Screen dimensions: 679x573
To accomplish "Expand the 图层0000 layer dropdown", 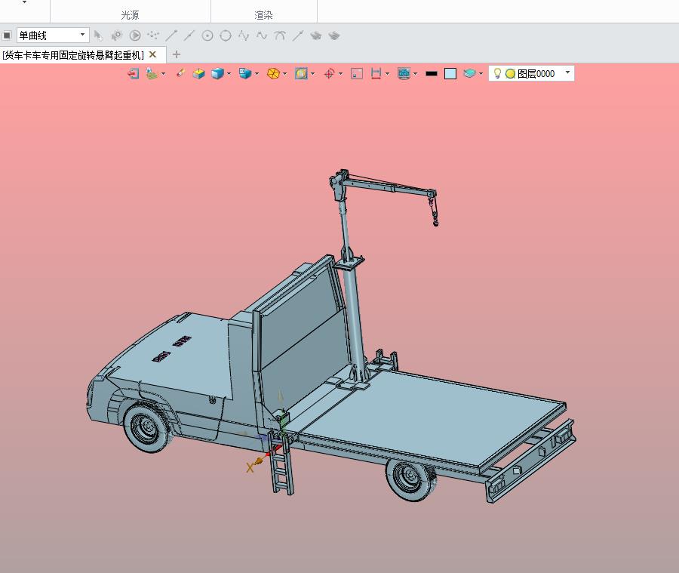I will (x=567, y=73).
